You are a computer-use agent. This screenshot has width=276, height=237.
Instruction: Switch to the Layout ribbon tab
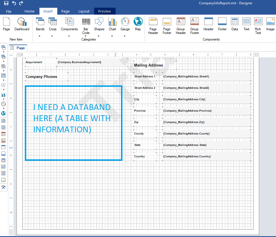84,11
